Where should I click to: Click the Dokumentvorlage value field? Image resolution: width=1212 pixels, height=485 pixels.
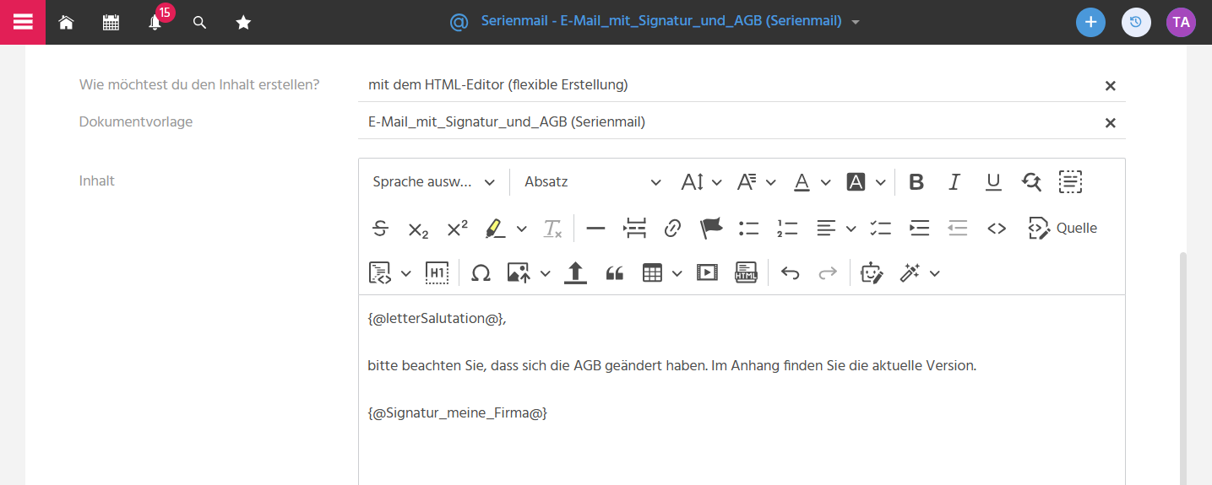click(742, 121)
